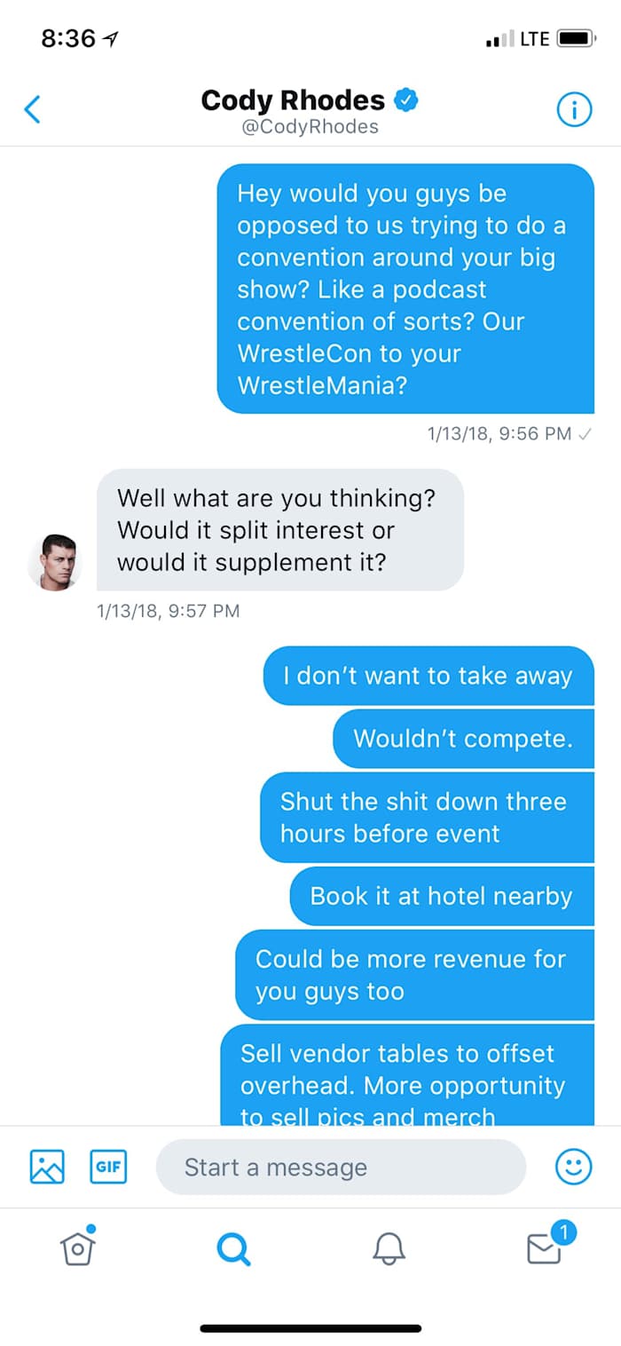Open the conversation info icon
621x1346 pixels.
pos(575,108)
